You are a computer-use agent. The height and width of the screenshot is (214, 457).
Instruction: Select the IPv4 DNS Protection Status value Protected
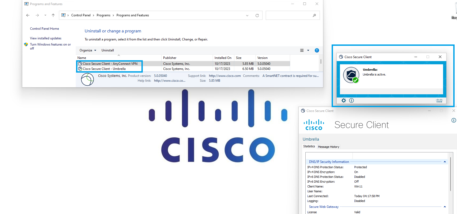coord(360,167)
